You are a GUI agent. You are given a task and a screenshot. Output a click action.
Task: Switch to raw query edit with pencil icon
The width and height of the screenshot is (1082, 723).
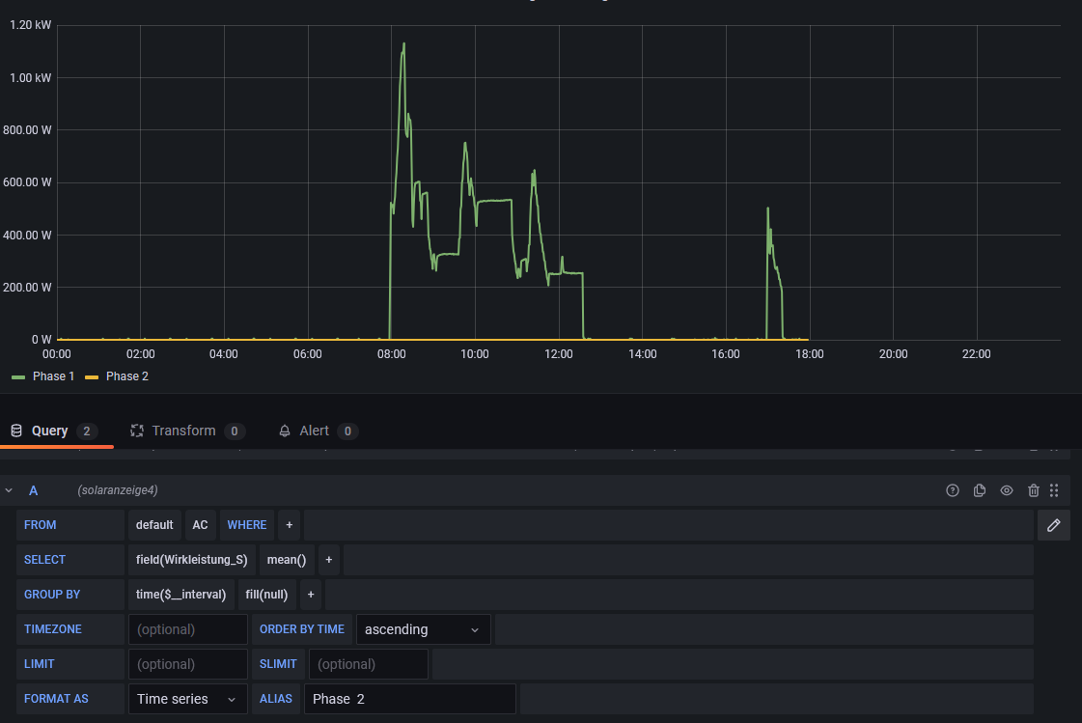pos(1054,525)
